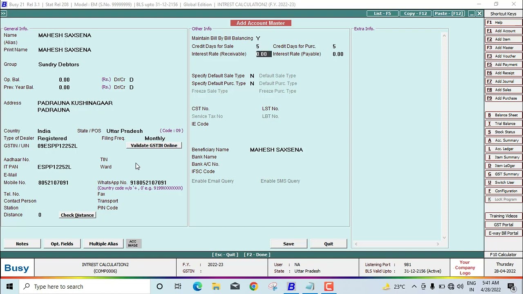Open Item Ledger shortcut
The image size is (523, 294).
pos(503,166)
